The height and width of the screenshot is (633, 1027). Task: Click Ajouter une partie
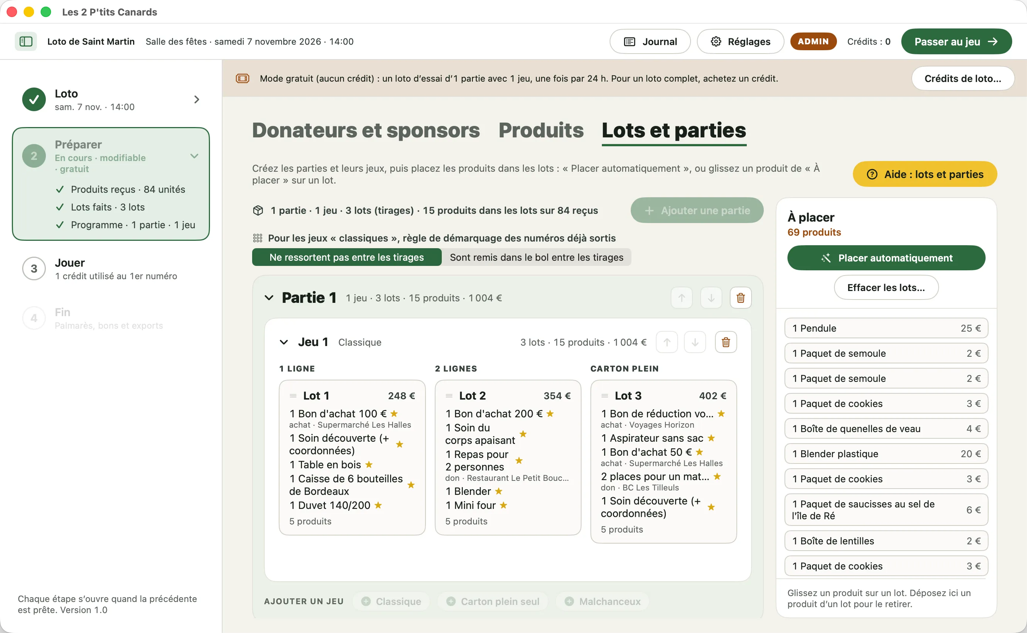pyautogui.click(x=697, y=210)
